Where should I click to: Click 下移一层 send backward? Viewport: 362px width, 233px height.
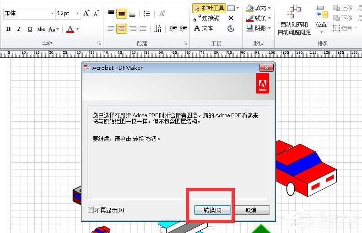click(x=347, y=18)
